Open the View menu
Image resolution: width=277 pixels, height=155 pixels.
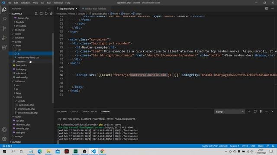[35, 3]
